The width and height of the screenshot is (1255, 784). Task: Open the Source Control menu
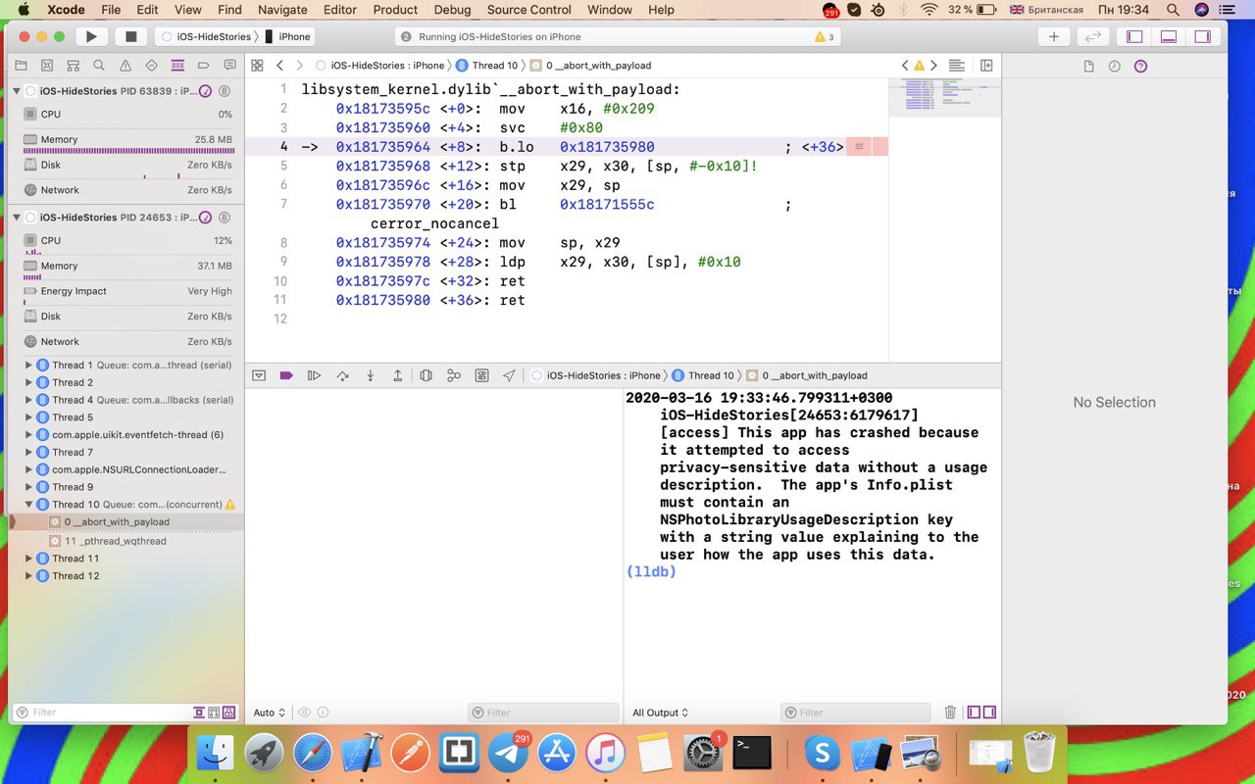click(529, 10)
